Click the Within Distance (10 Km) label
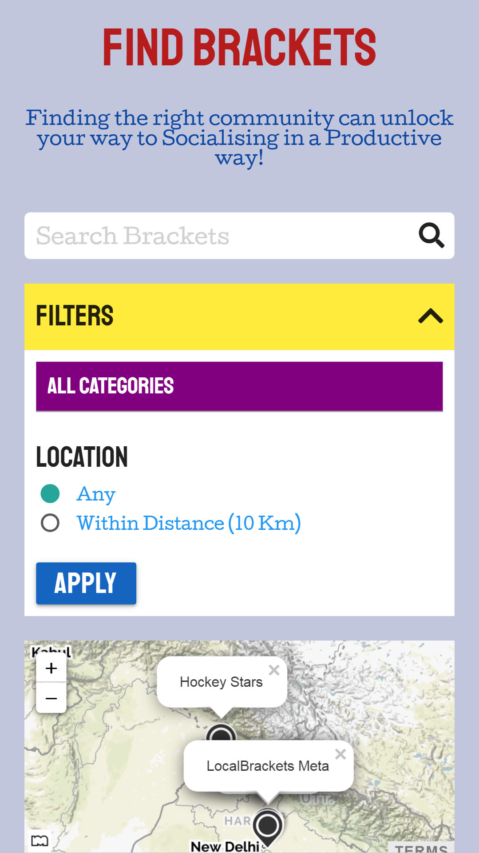 (189, 523)
